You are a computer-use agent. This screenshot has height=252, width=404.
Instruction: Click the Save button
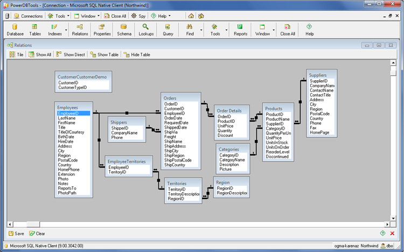click(x=16, y=234)
